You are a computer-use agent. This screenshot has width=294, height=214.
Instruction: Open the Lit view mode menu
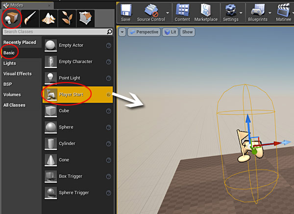[170, 32]
